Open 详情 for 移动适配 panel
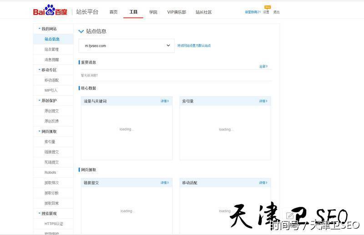Viewport: 364px width, 235px height. [x=263, y=183]
